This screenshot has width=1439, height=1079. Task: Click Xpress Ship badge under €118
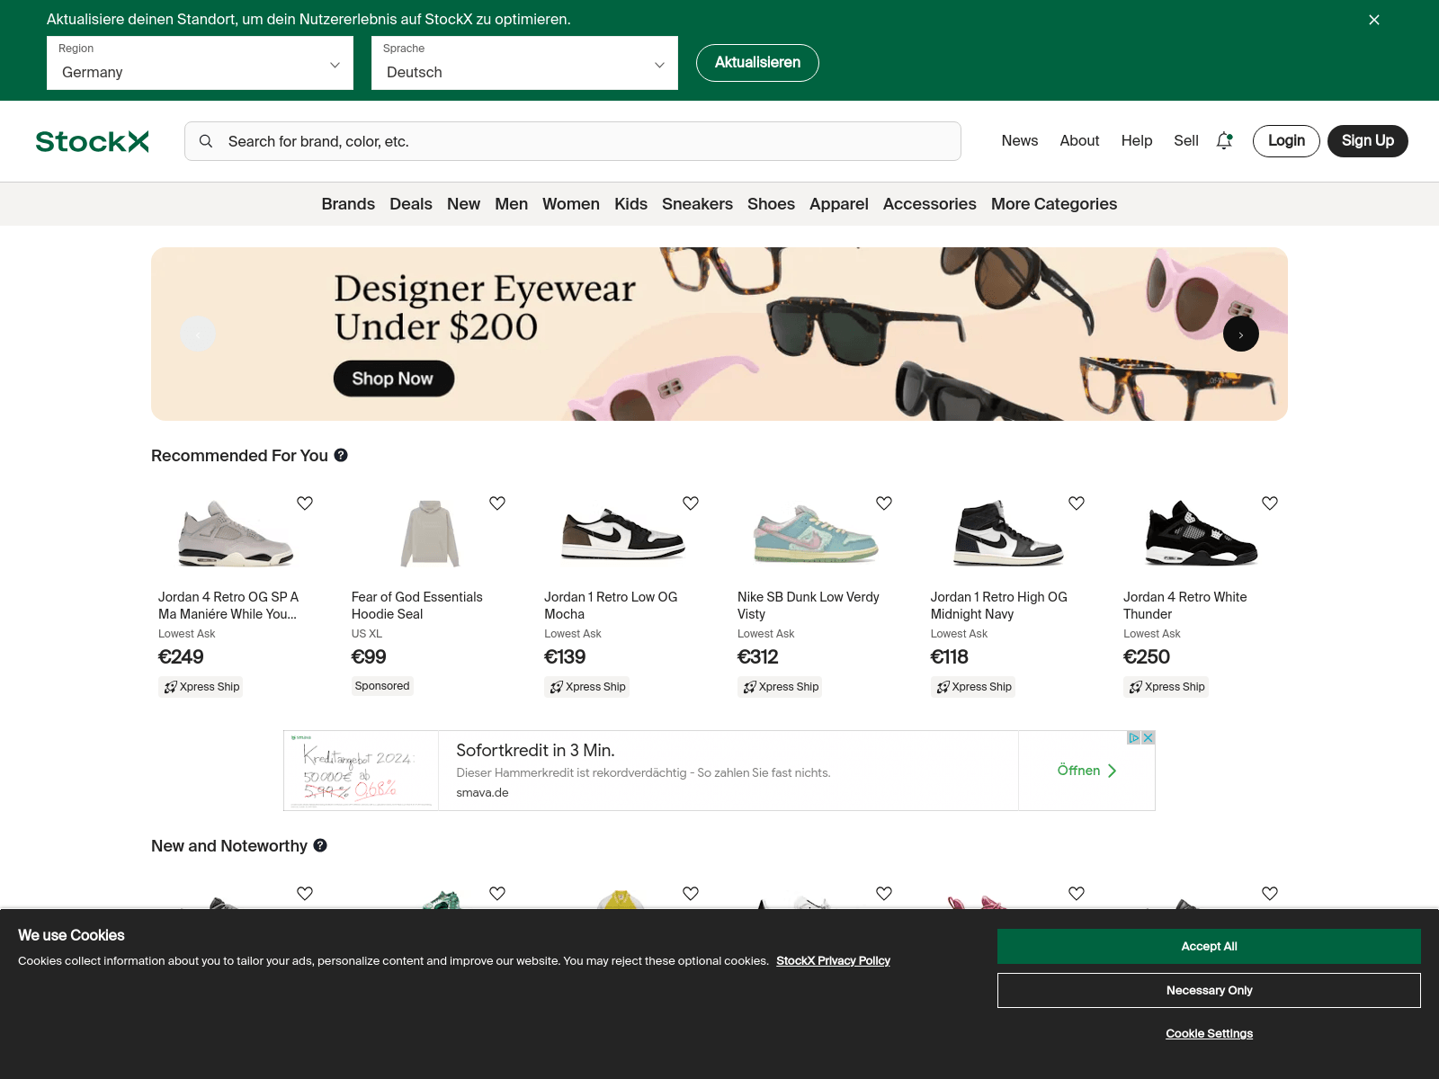pyautogui.click(x=973, y=687)
